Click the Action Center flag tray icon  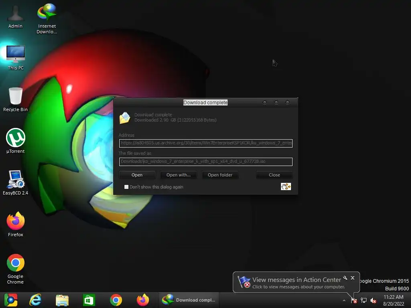pyautogui.click(x=354, y=300)
